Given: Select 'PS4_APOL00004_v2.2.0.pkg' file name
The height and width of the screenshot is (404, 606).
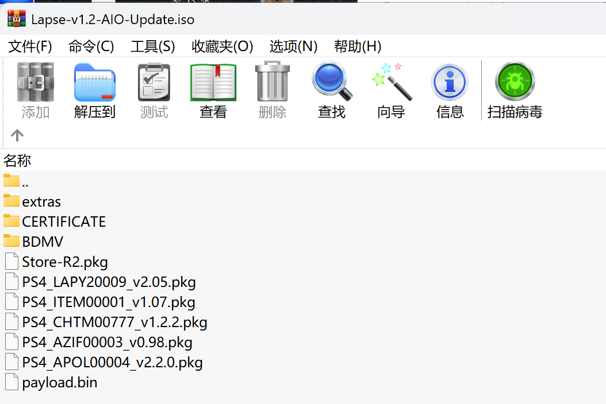Looking at the screenshot, I should [x=113, y=362].
